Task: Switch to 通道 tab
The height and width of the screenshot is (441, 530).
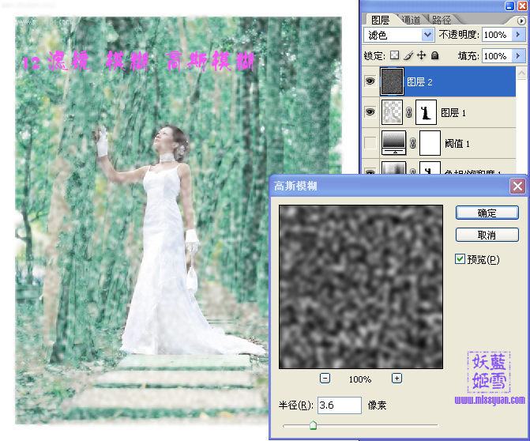Action: tap(412, 20)
